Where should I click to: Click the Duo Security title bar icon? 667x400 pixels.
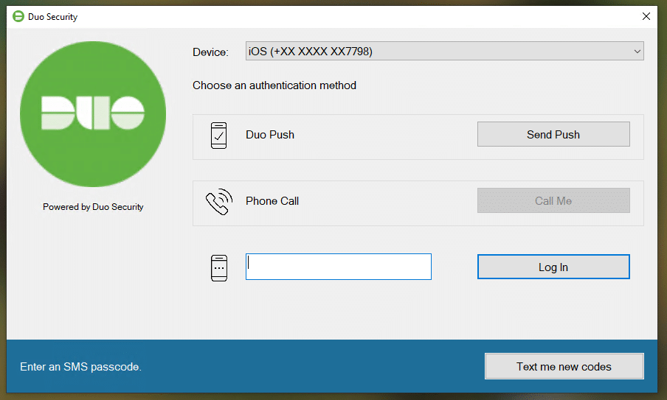18,16
